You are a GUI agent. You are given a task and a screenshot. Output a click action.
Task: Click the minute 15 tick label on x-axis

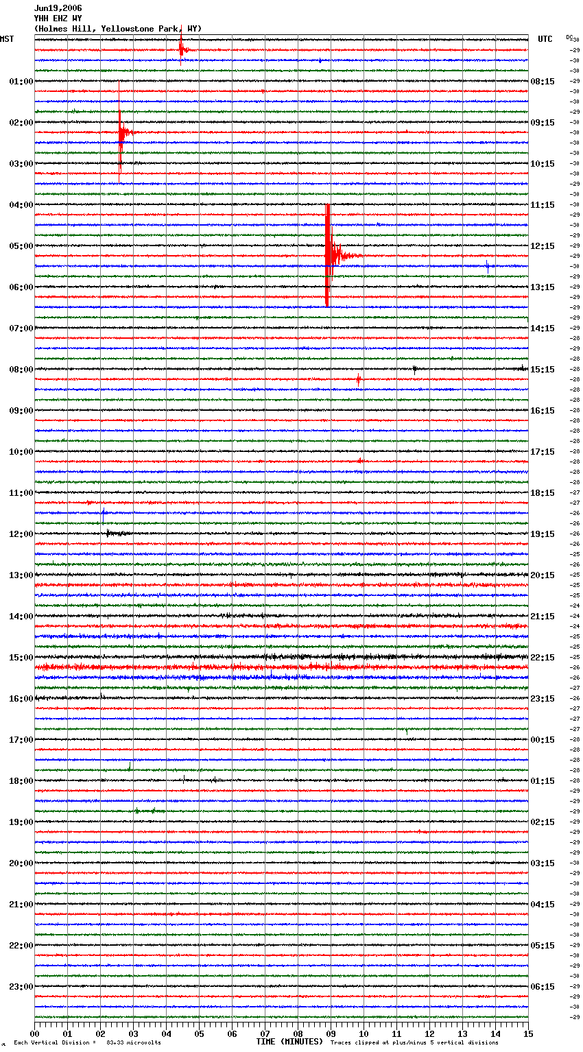tap(528, 1033)
